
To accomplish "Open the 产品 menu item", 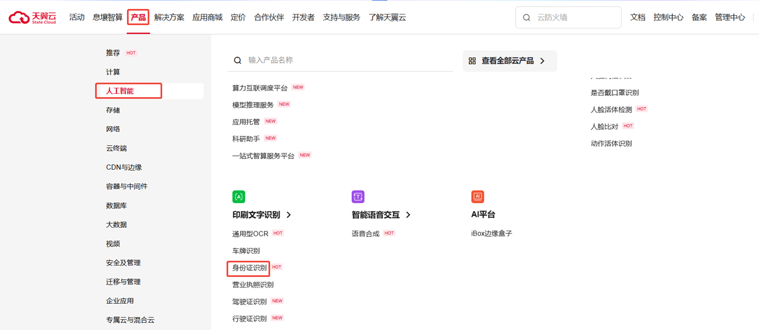I will pos(137,17).
